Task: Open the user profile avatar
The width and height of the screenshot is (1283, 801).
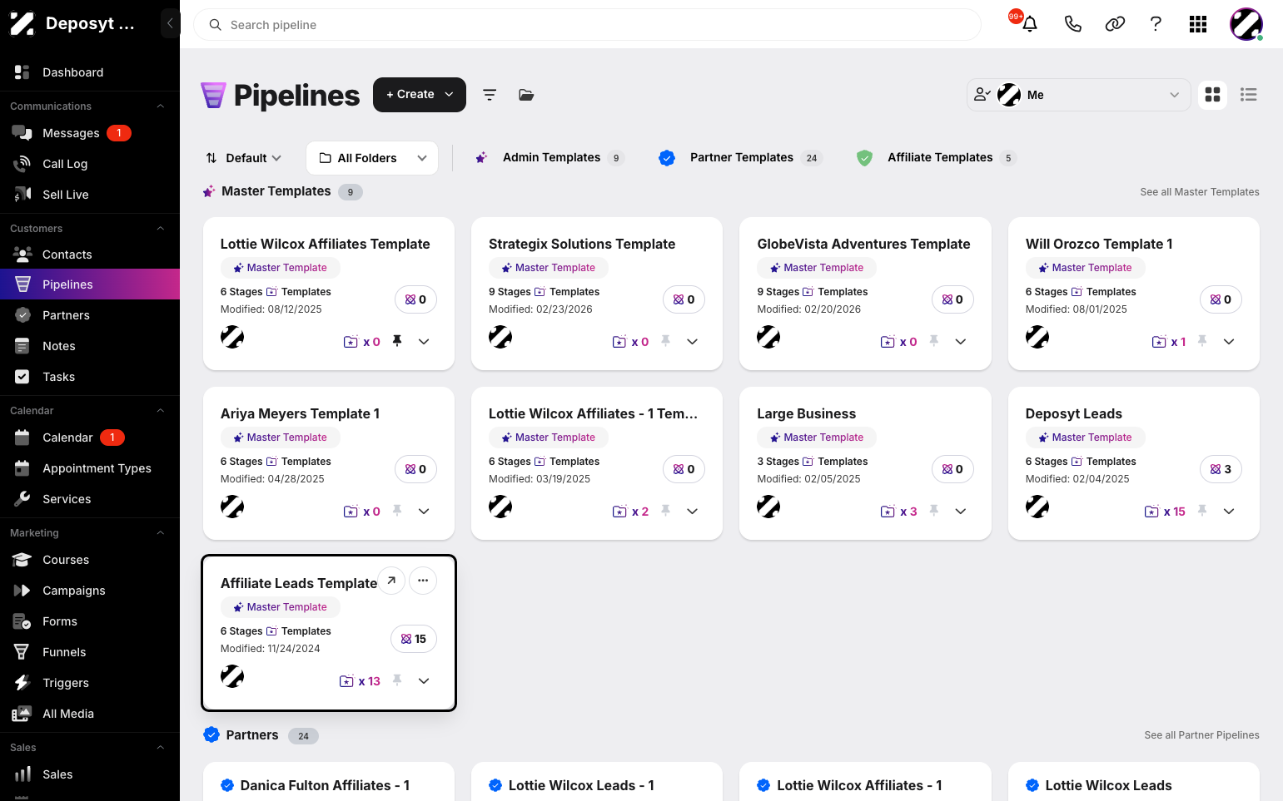Action: click(x=1246, y=24)
